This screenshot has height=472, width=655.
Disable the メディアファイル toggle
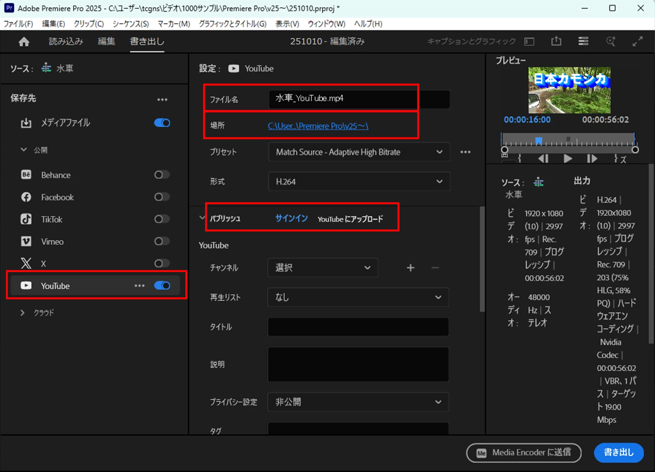click(162, 123)
